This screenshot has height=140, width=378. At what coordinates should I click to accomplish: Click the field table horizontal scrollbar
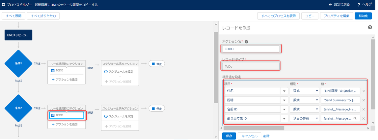pos(253,128)
